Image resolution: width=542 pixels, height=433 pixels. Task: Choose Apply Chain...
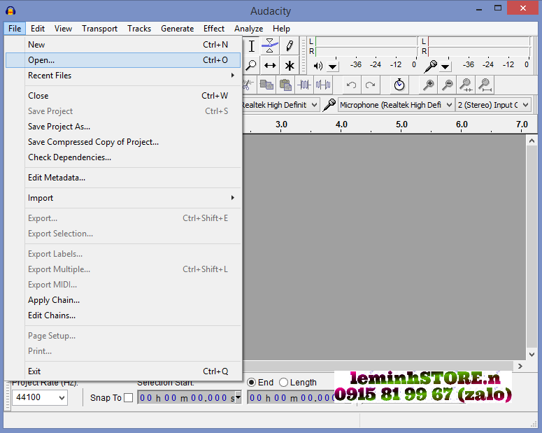click(x=123, y=300)
